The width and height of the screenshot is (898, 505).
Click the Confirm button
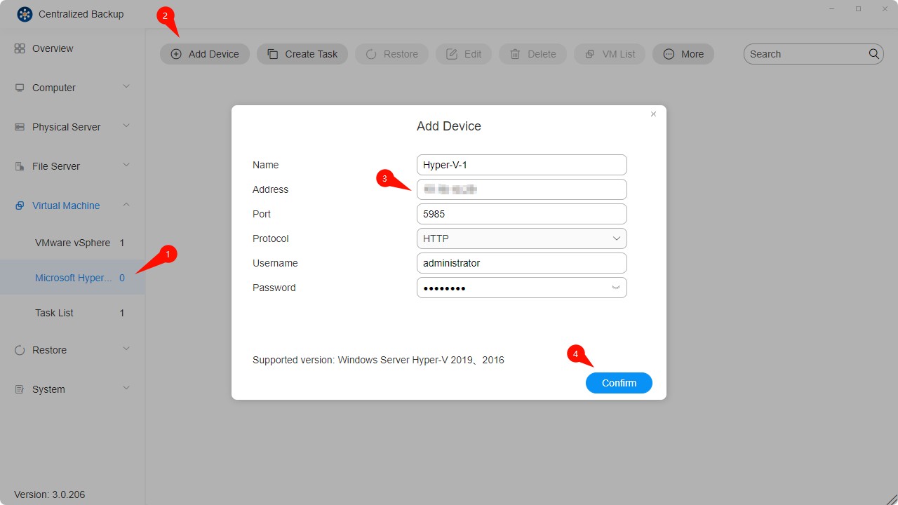tap(618, 383)
